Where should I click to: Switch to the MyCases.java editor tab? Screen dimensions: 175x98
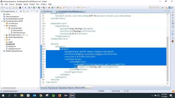48,11
